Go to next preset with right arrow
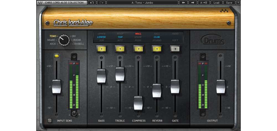This screenshot has height=131, width=277. click(193, 3)
